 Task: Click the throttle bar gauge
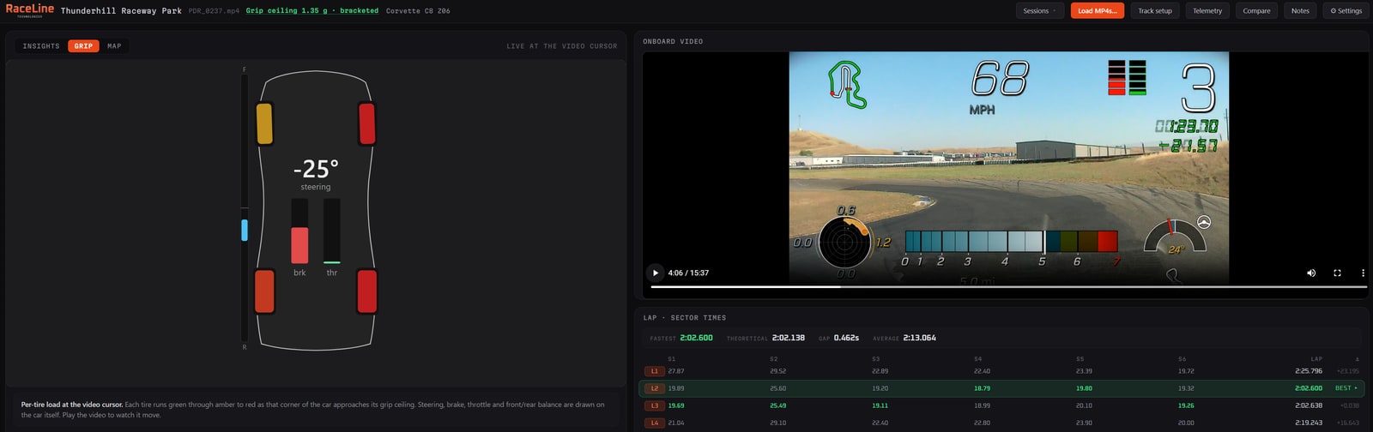(332, 231)
